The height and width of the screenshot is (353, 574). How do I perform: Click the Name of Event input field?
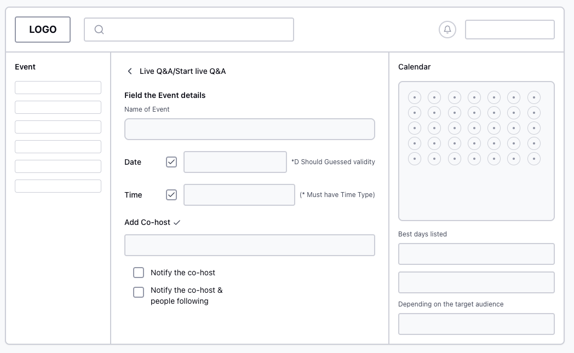point(249,129)
